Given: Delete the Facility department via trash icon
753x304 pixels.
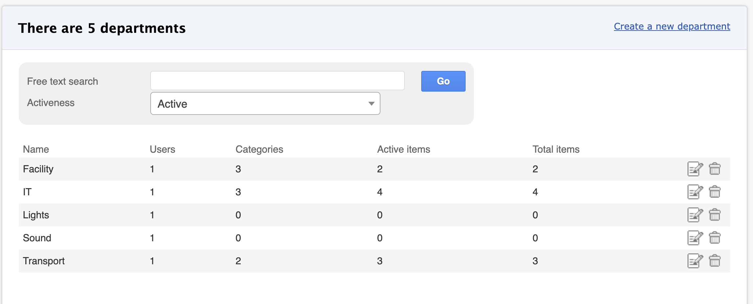Looking at the screenshot, I should pos(715,169).
